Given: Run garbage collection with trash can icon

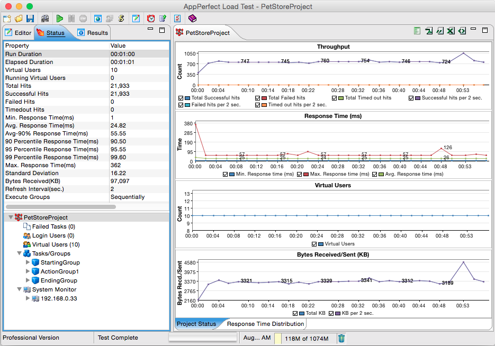Looking at the screenshot, I should [x=341, y=339].
